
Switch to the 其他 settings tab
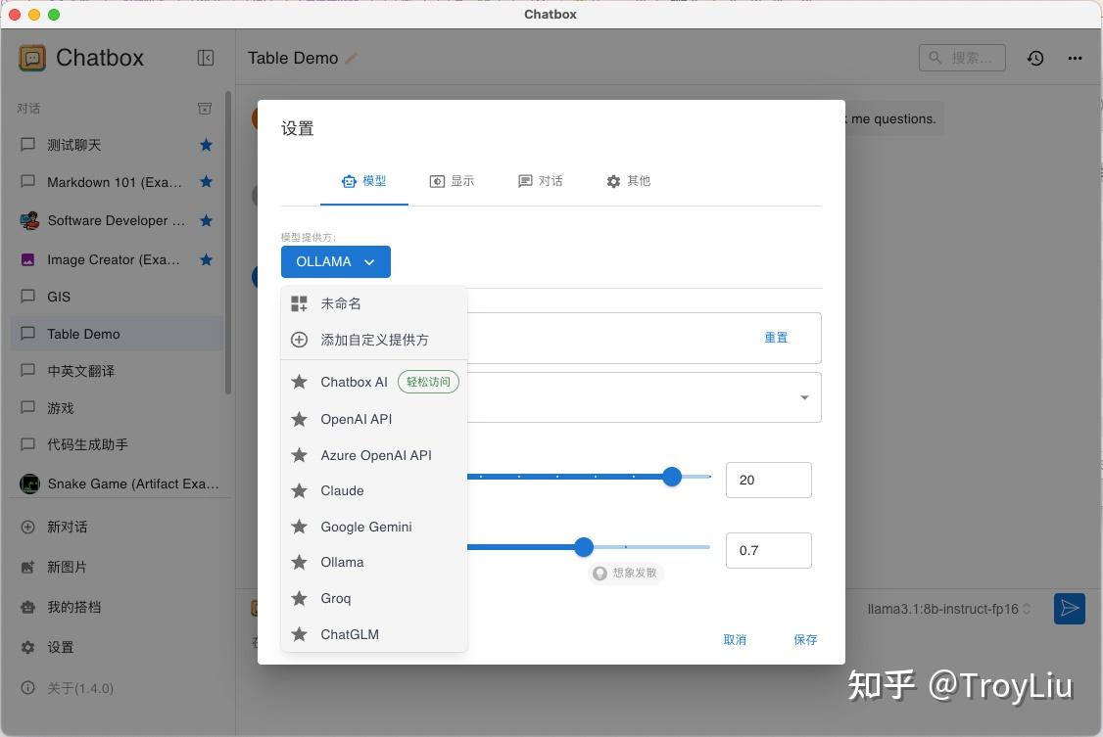click(629, 181)
